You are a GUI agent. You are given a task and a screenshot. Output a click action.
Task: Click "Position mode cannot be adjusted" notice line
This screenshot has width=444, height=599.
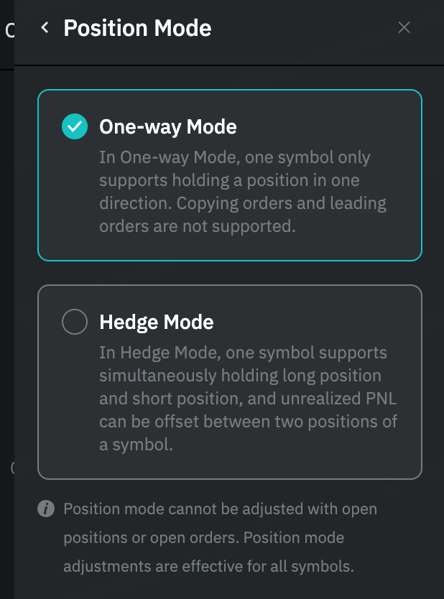click(x=220, y=509)
